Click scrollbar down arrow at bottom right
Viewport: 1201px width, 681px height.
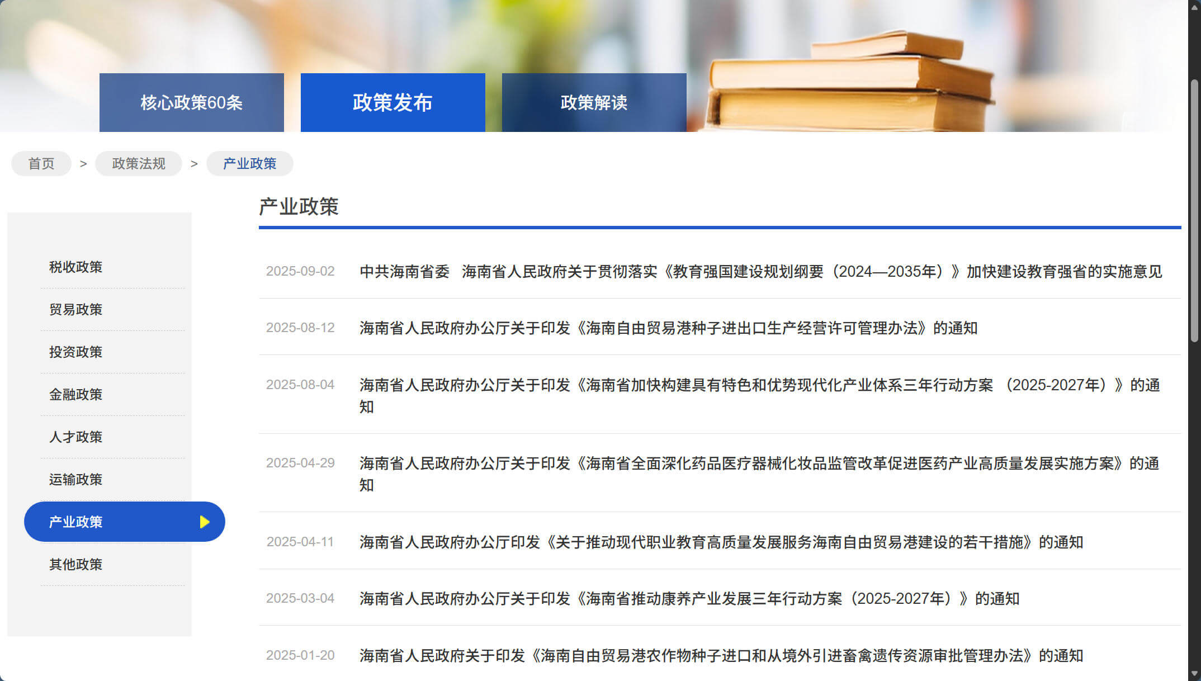click(1194, 674)
